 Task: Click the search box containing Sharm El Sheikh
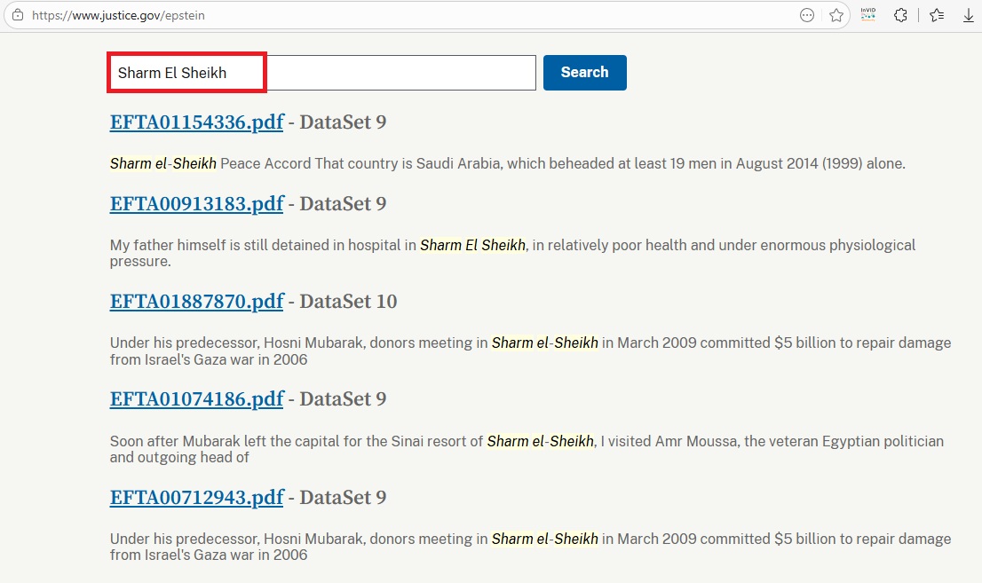point(321,73)
